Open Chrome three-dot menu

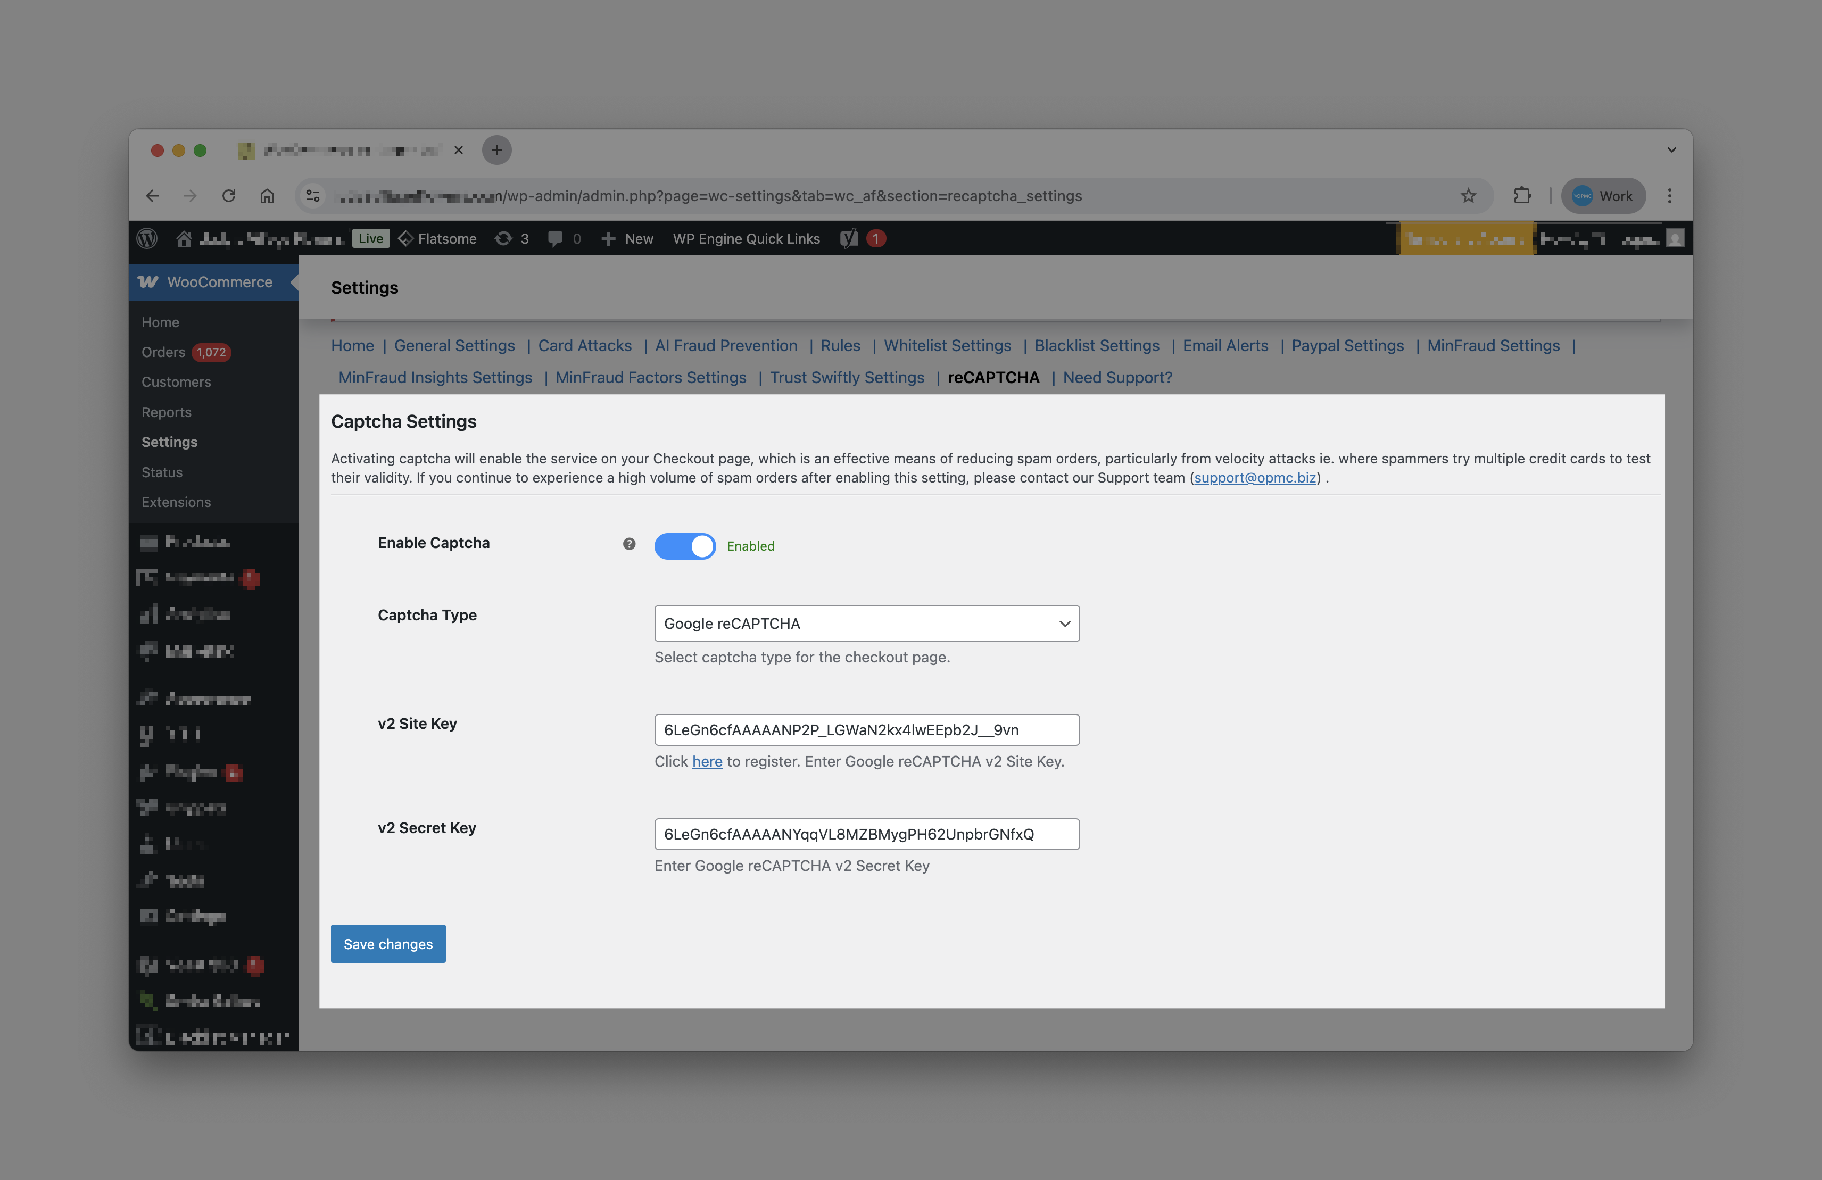pyautogui.click(x=1670, y=196)
